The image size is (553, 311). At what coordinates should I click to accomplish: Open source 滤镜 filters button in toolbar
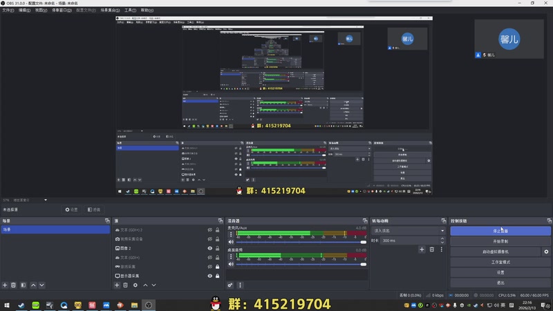point(94,209)
